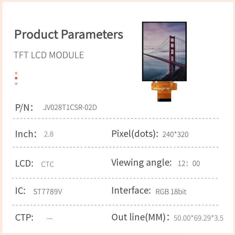This screenshot has height=235, width=235.
Task: Click the LCD module product image
Action: coord(164,51)
